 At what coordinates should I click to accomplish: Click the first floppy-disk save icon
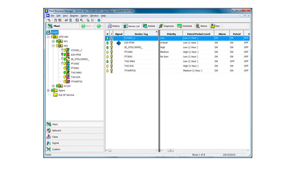[x=55, y=20]
